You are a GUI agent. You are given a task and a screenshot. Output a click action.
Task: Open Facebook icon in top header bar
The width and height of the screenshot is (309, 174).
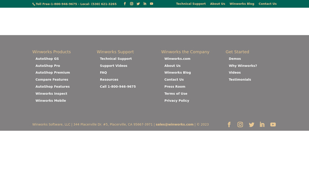coord(125,4)
